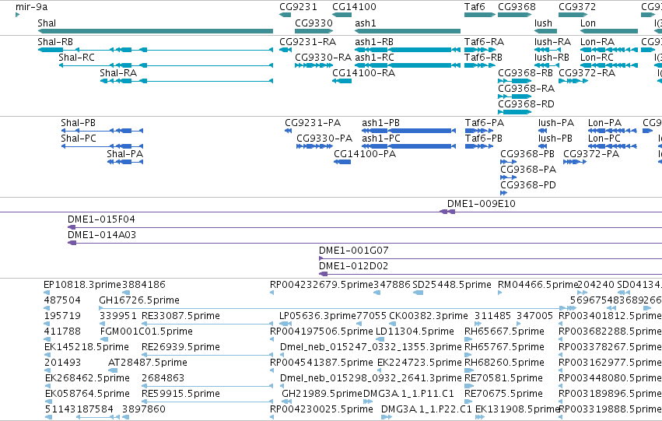Click the Lon-PA protein
Image resolution: width=662 pixels, height=421 pixels.
click(x=612, y=131)
